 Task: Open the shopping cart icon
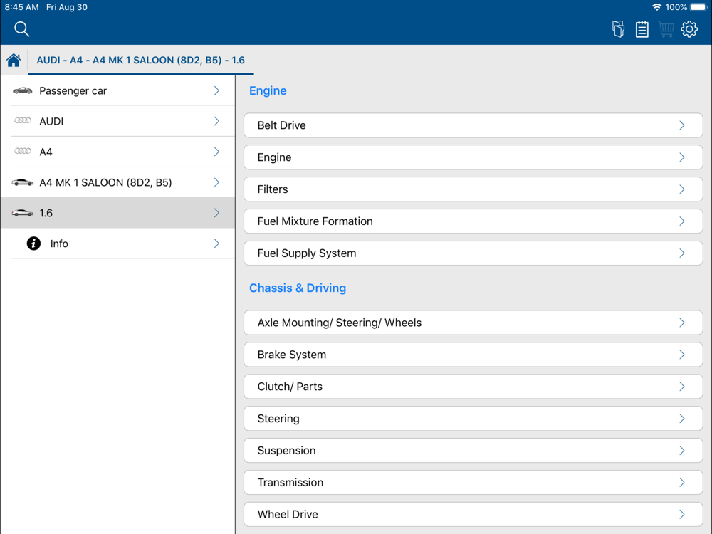click(x=666, y=29)
